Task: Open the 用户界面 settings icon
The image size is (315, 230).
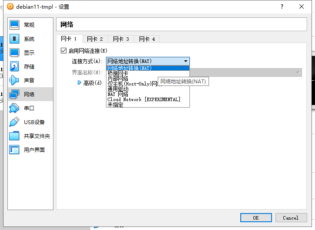Action: 14,150
